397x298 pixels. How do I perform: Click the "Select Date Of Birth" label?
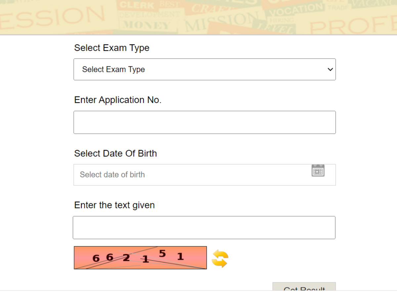(115, 154)
